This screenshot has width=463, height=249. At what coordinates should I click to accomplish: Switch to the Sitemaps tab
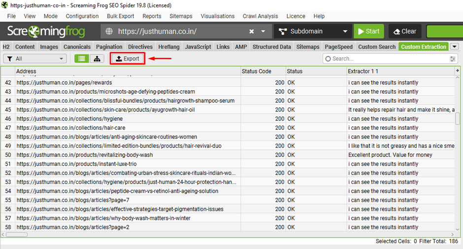(x=308, y=47)
